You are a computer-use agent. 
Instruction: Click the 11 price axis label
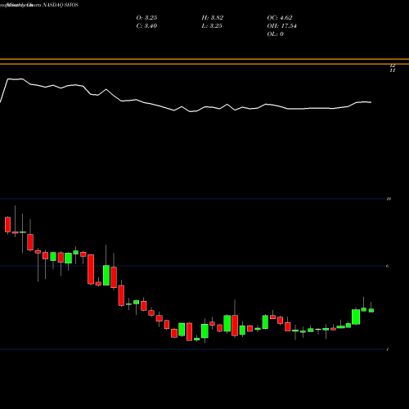pyautogui.click(x=393, y=70)
